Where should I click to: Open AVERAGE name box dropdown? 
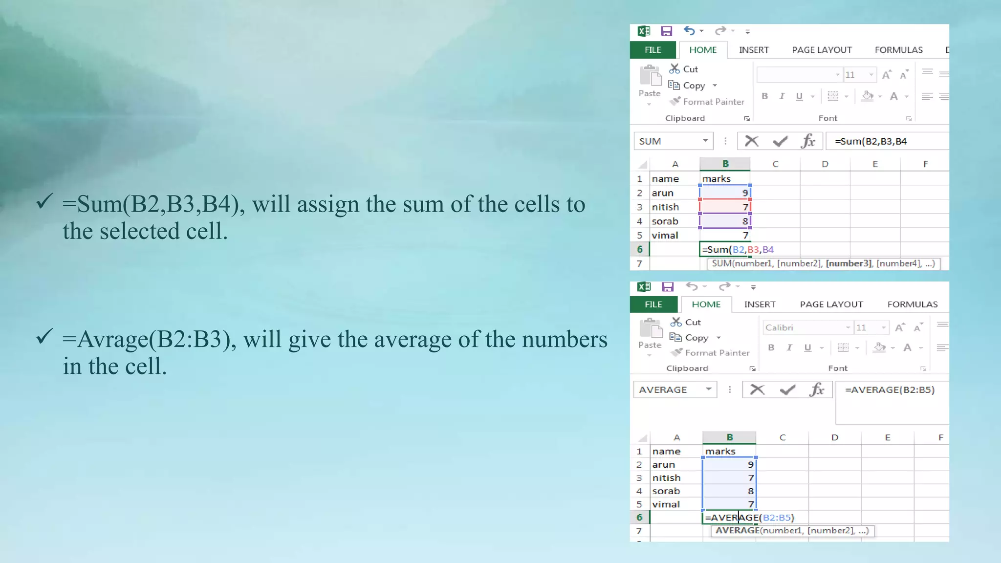[x=708, y=390]
